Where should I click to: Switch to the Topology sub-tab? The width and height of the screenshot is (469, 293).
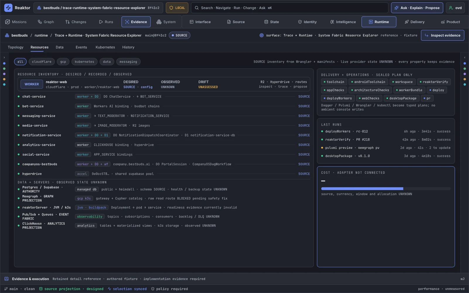[16, 47]
